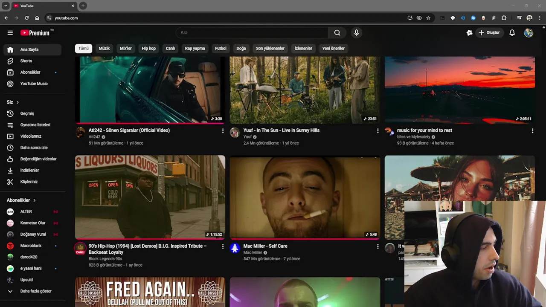Screen dimensions: 546x307
Task: Expand the Siz section chevron
Action: [17, 102]
